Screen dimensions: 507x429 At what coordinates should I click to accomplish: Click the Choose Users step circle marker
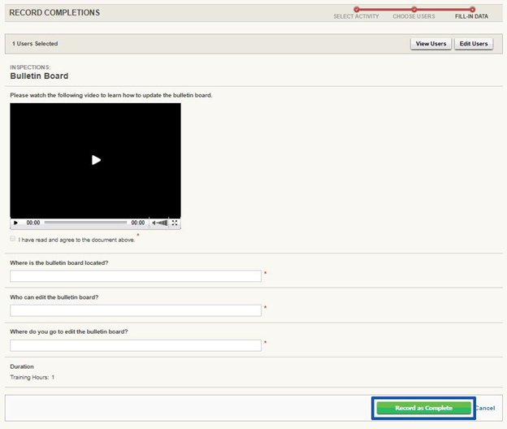[414, 10]
